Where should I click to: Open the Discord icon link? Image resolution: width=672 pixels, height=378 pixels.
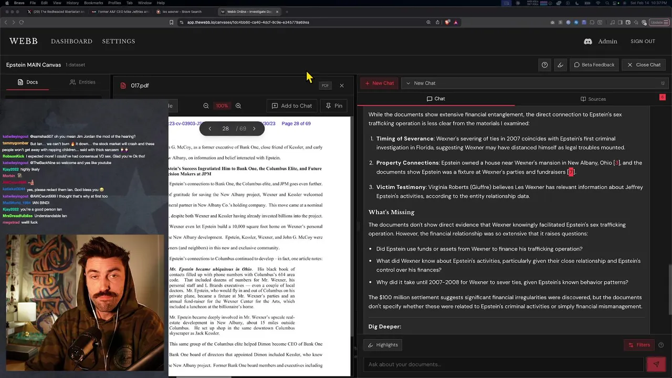pyautogui.click(x=588, y=41)
